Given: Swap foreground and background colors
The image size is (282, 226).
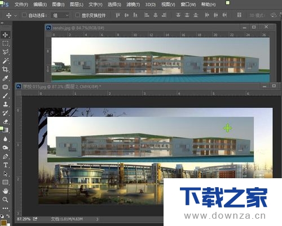Looking at the screenshot, I should 8,216.
